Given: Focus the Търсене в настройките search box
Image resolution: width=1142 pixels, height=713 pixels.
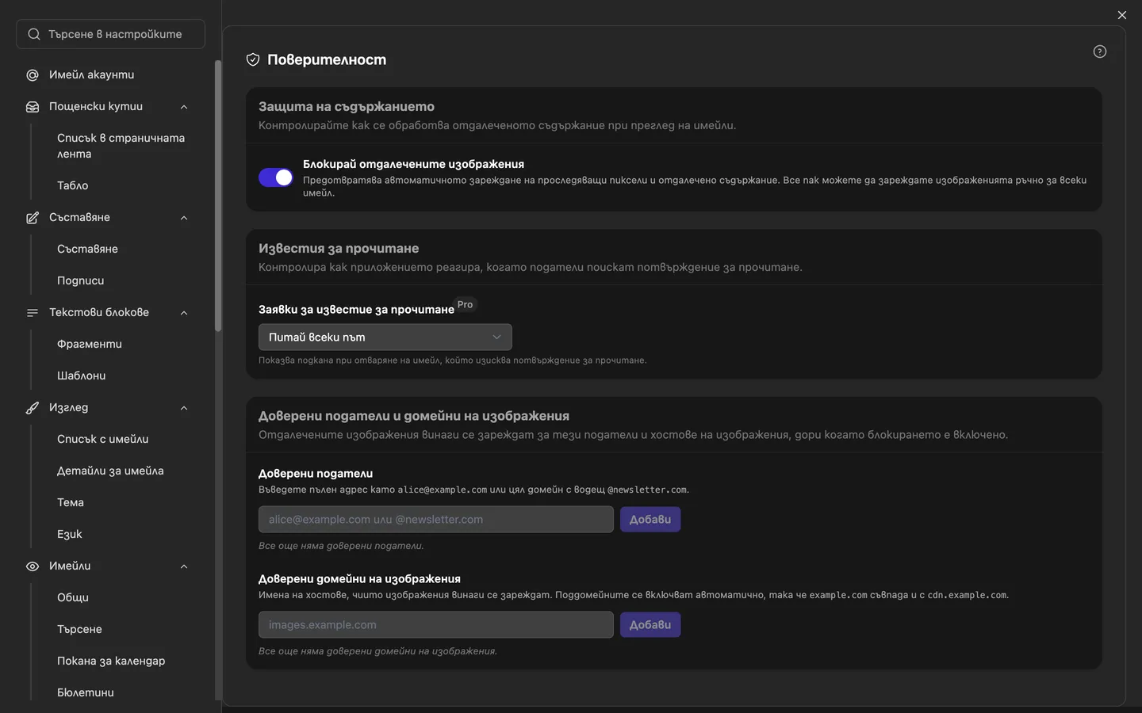Looking at the screenshot, I should point(111,34).
